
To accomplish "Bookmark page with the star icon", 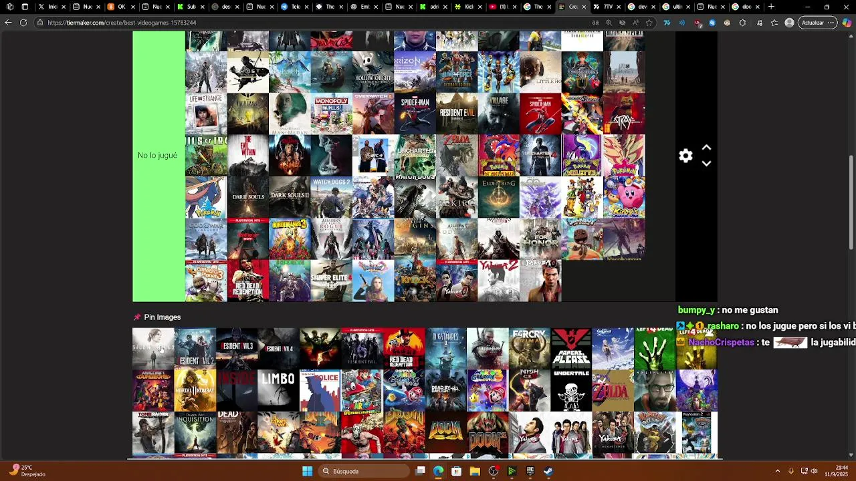I will [x=649, y=23].
